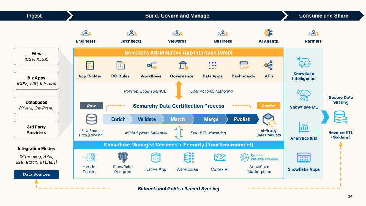Click the Semarchy MDM Native App Interface banner
This screenshot has width=366, height=206.
pyautogui.click(x=179, y=53)
